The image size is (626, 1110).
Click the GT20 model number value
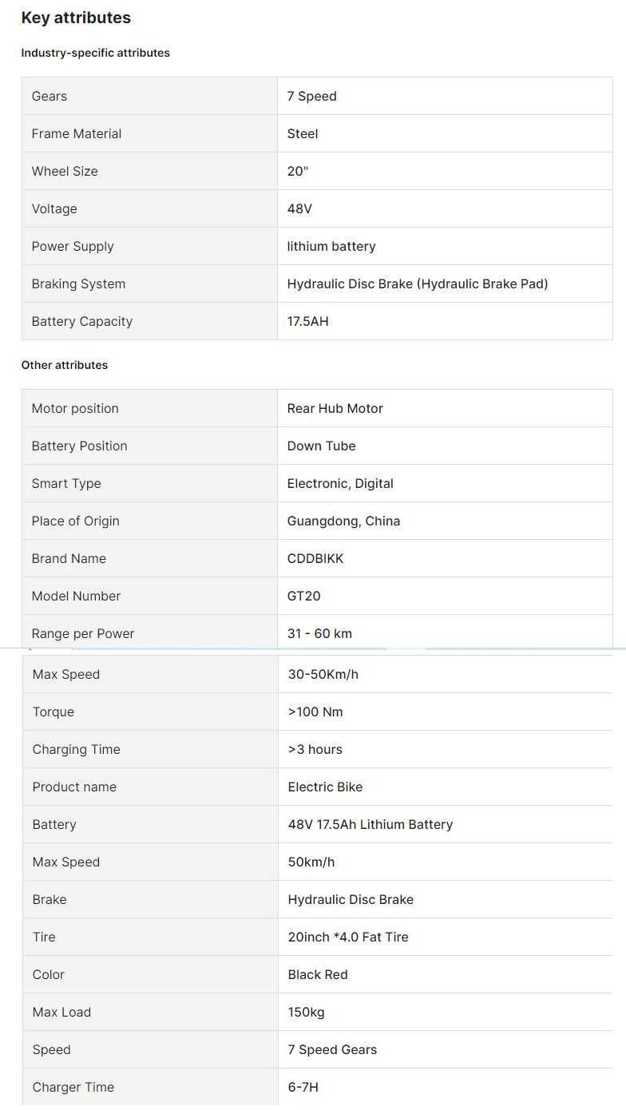[x=304, y=596]
